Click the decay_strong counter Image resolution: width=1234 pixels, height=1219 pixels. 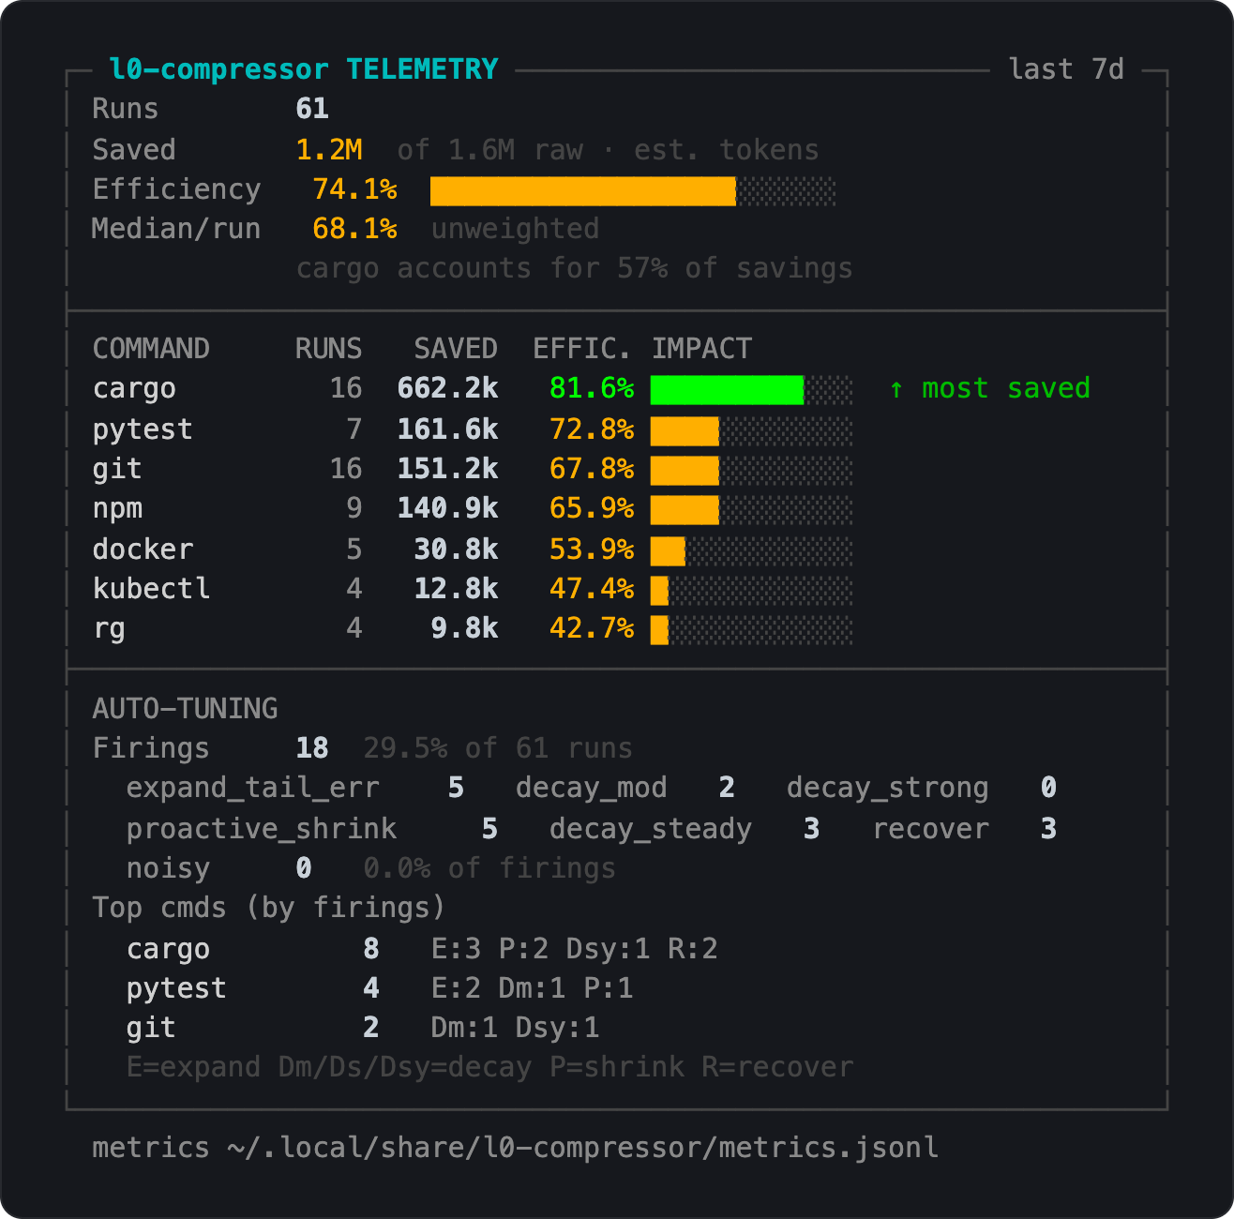(922, 788)
